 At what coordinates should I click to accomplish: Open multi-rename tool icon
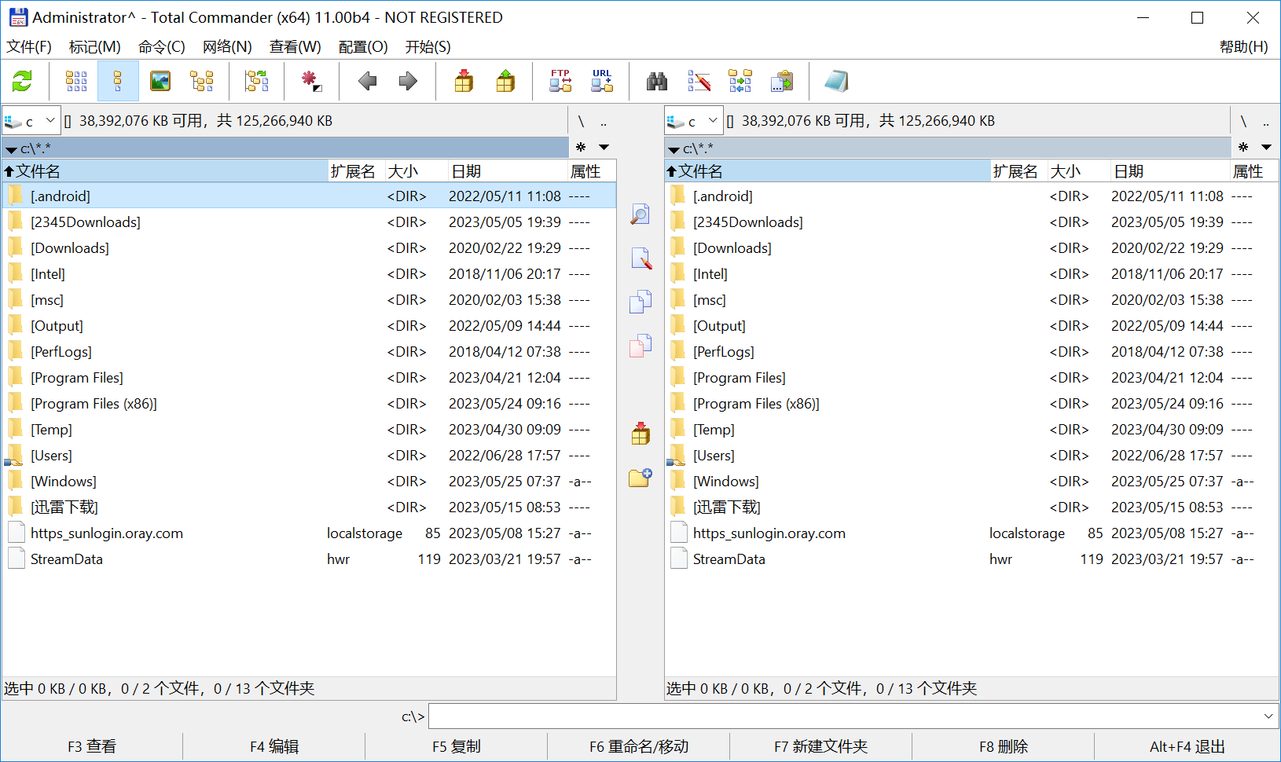(699, 81)
